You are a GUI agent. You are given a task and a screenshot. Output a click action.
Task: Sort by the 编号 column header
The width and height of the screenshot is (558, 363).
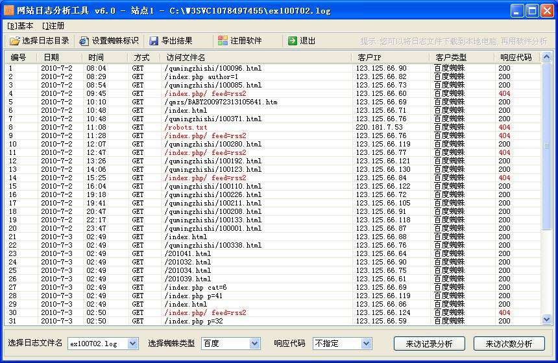coord(19,57)
